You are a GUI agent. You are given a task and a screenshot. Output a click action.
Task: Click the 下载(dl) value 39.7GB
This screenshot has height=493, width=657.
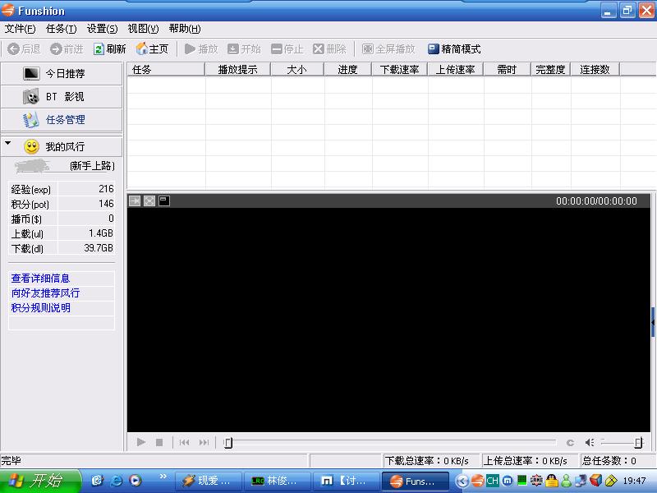click(99, 248)
